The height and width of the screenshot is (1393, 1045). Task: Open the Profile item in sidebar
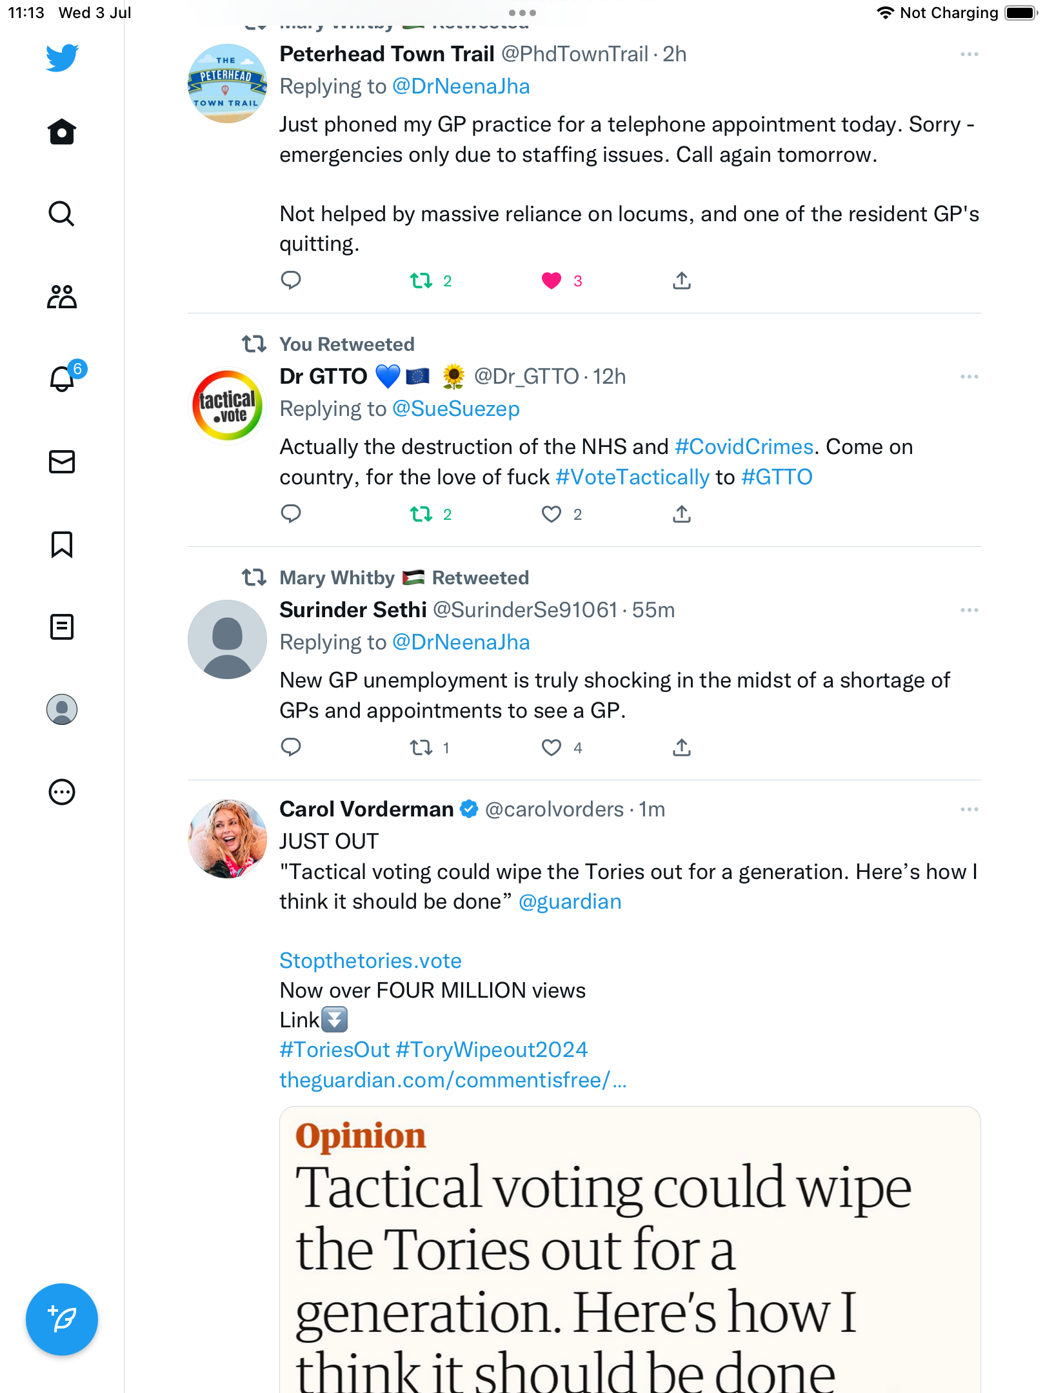coord(62,709)
